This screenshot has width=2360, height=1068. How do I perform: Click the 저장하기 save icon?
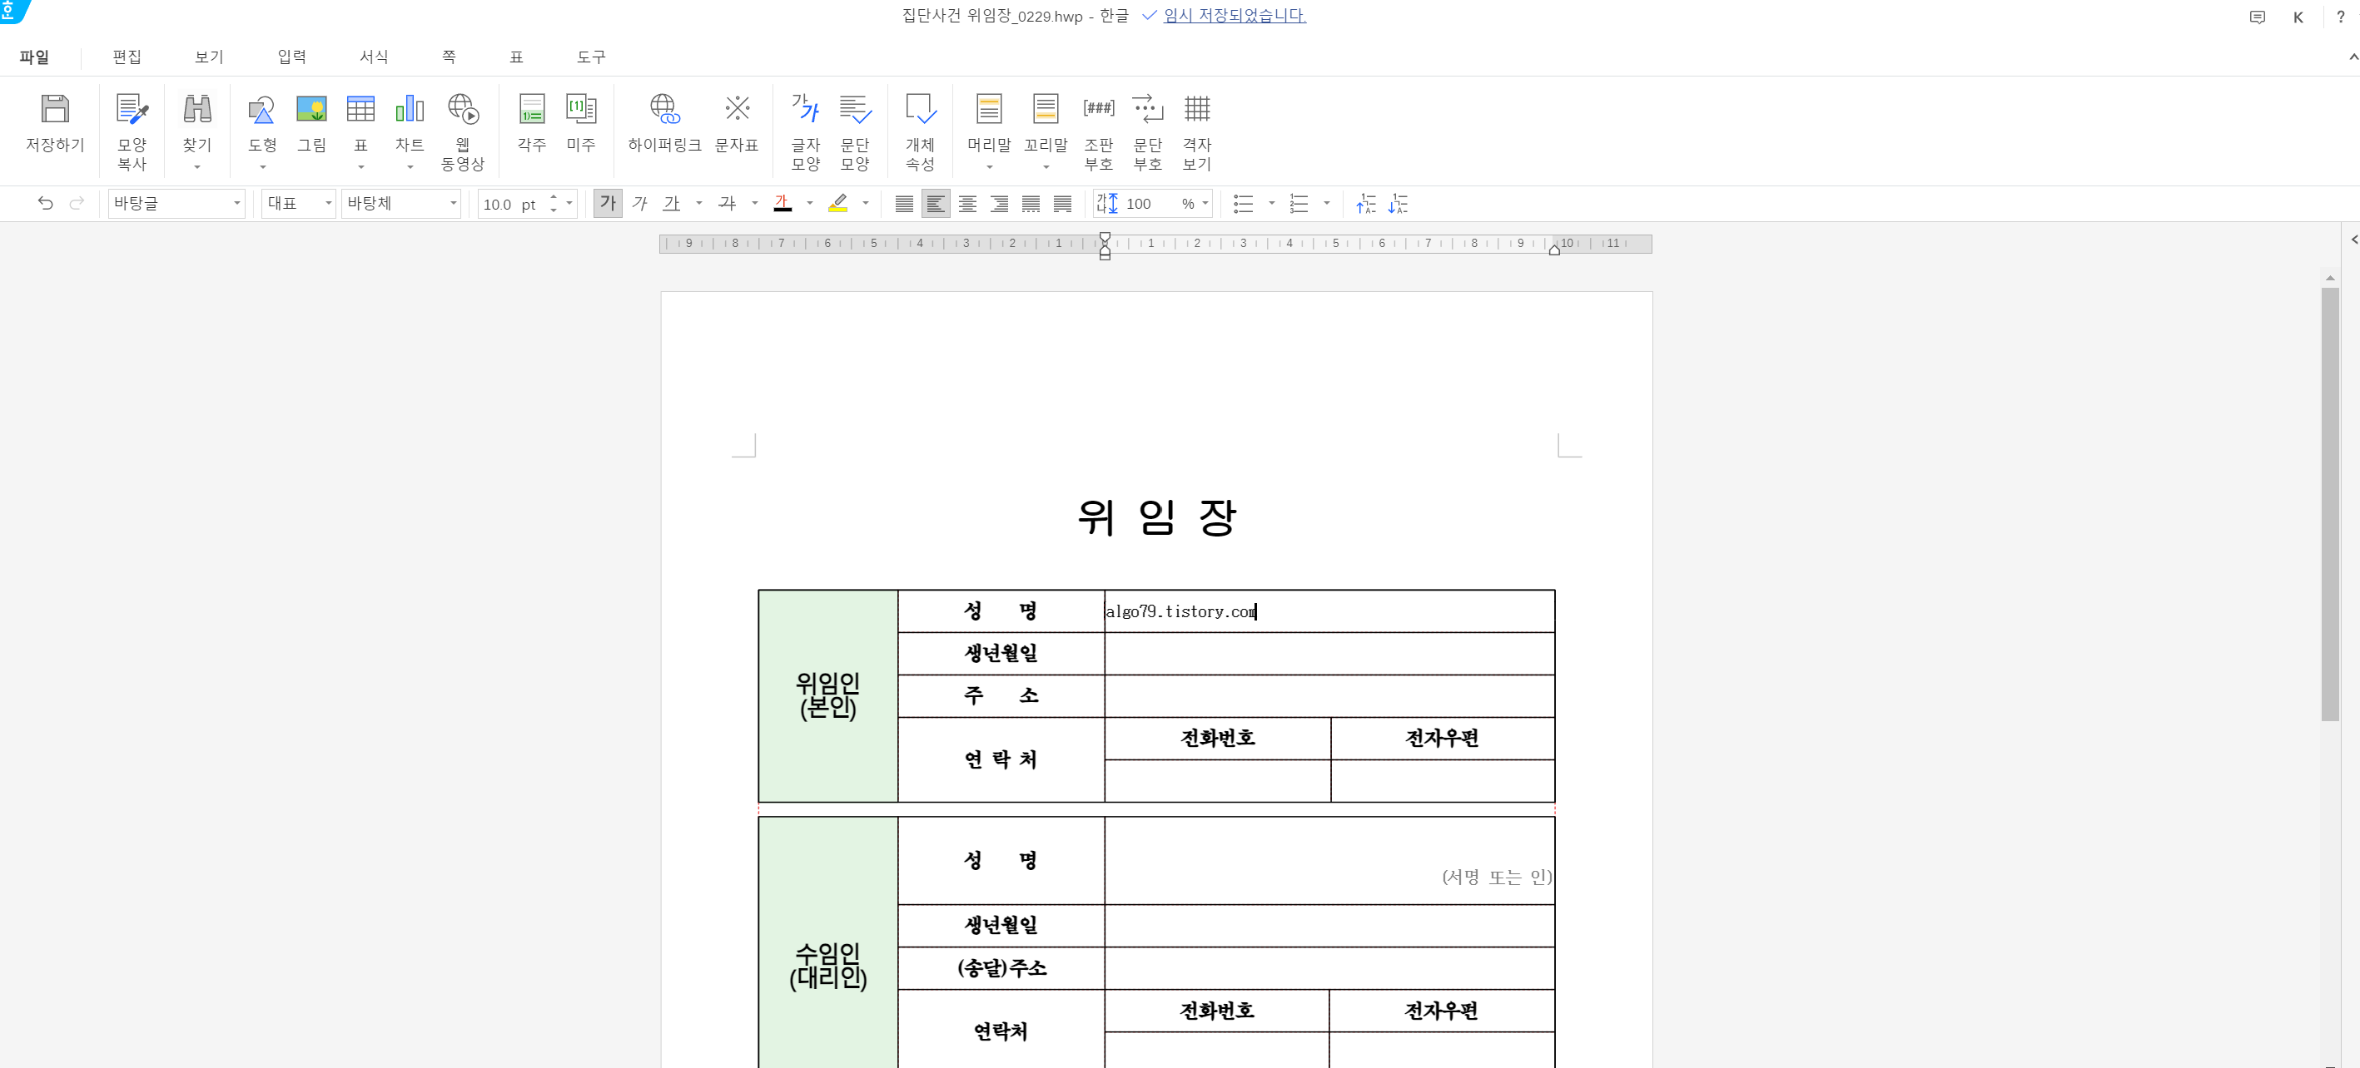click(54, 110)
